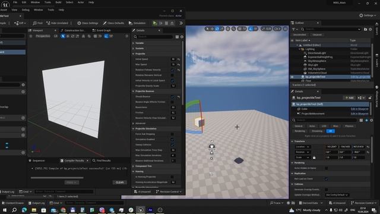Activate scale tool in Blueprint viewport toolbar
Viewport: 380px width, 214px height.
[77, 36]
